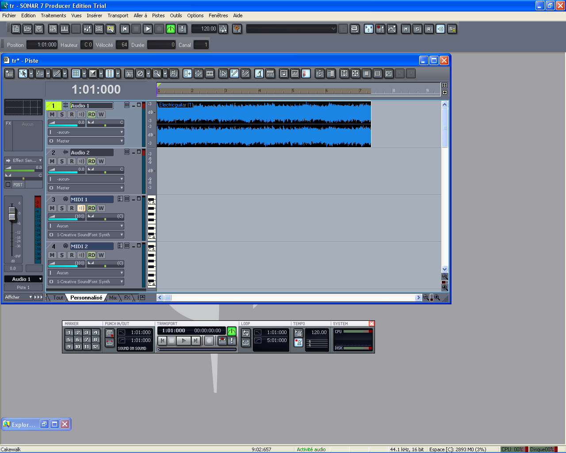566x453 pixels.
Task: Open the Effect Send dropdown in the inspector
Action: [40, 161]
